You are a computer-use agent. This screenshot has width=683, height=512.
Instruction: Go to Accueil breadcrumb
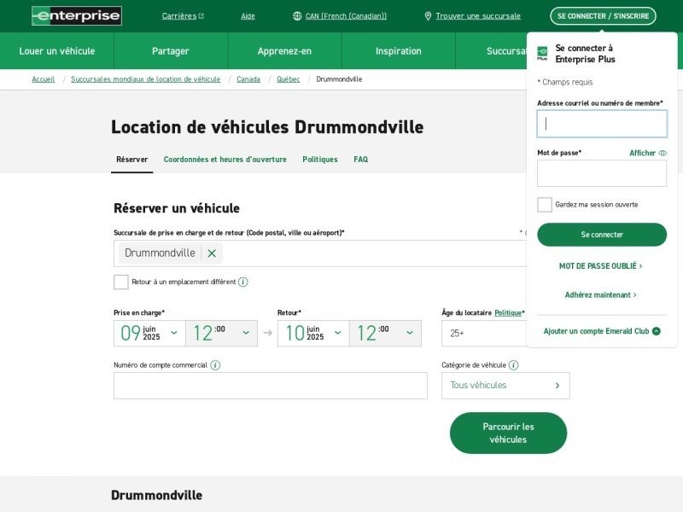tap(44, 79)
